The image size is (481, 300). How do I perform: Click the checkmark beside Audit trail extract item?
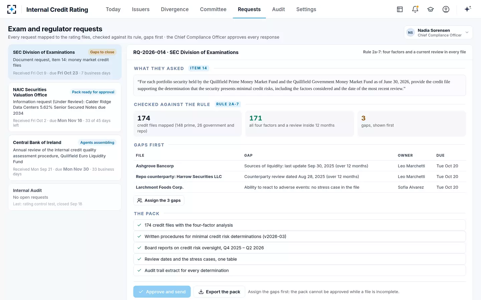point(139,270)
